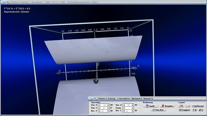The height and width of the screenshot is (116, 207).
Task: Click the surface equation text at top left
Action: coord(17,9)
